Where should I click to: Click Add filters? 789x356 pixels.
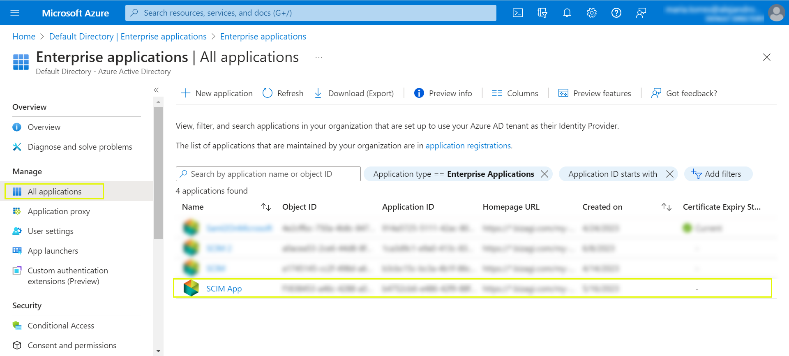(718, 174)
